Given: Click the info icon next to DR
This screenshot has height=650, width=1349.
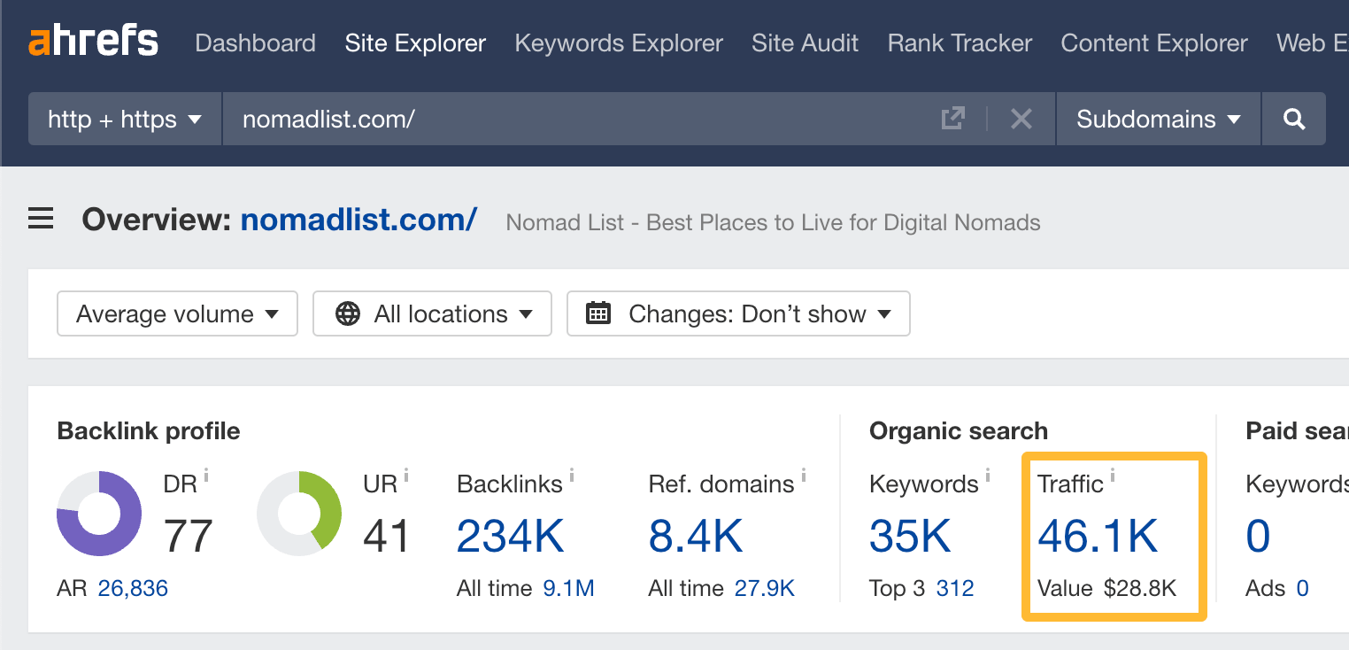Looking at the screenshot, I should [x=206, y=475].
